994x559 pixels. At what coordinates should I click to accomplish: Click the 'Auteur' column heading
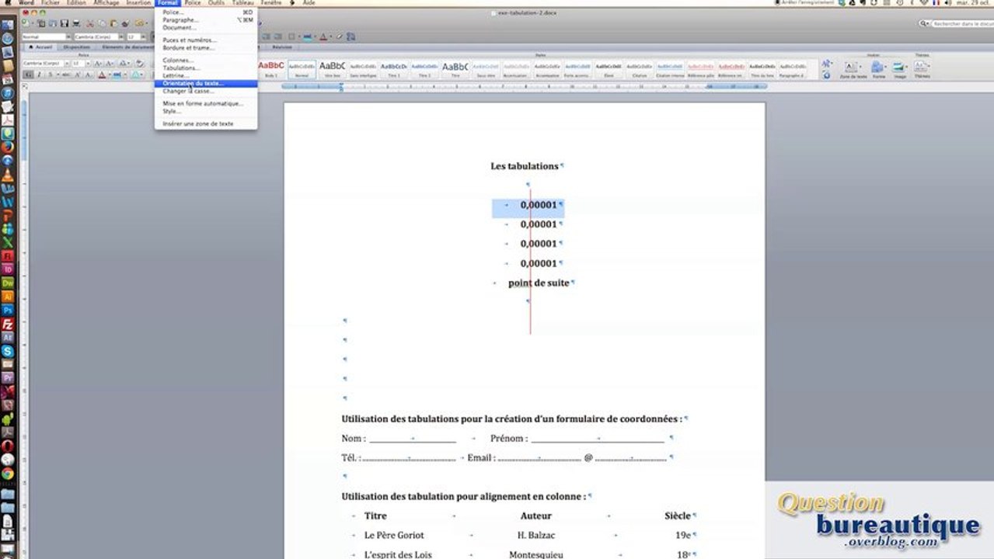[535, 516]
